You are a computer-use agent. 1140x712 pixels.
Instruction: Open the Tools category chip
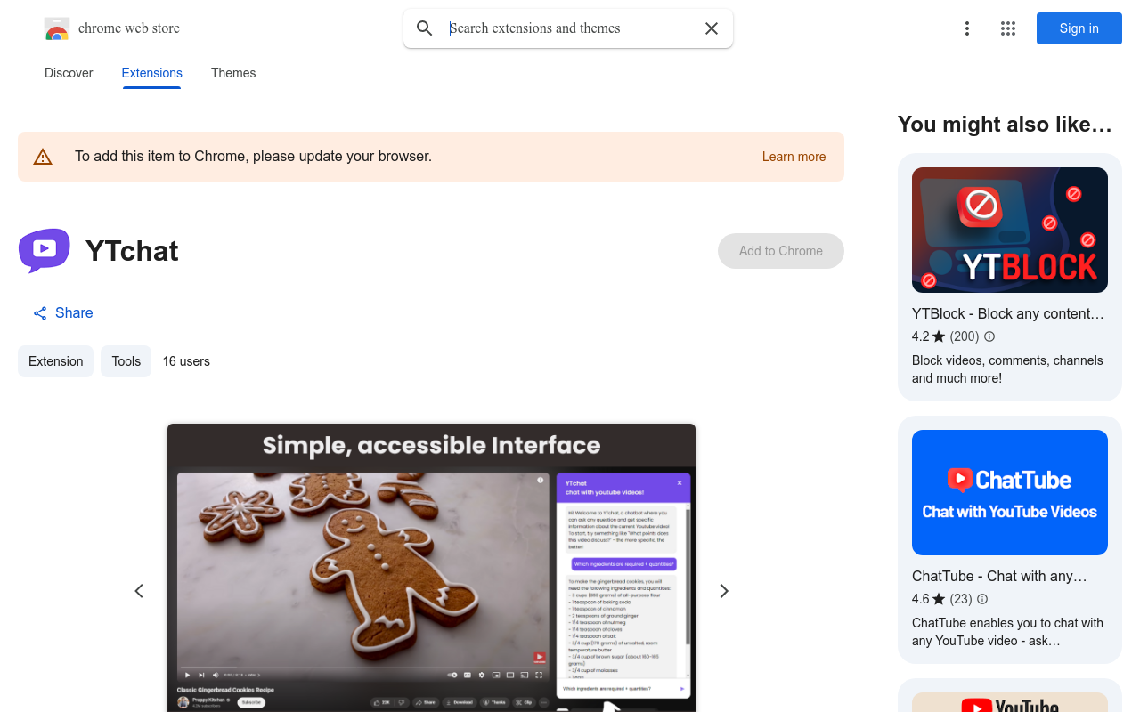pos(126,361)
